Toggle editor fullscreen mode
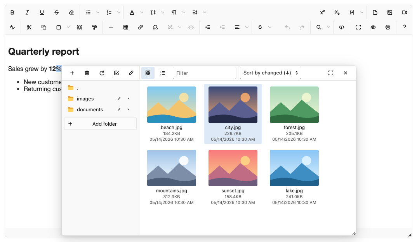Viewport: 417px width, 242px height. coord(358,27)
